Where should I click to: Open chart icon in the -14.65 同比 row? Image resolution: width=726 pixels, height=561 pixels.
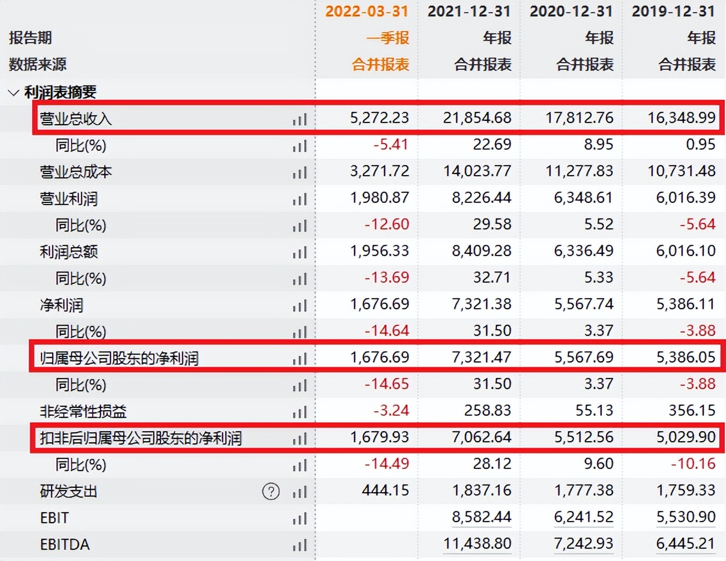click(x=300, y=385)
